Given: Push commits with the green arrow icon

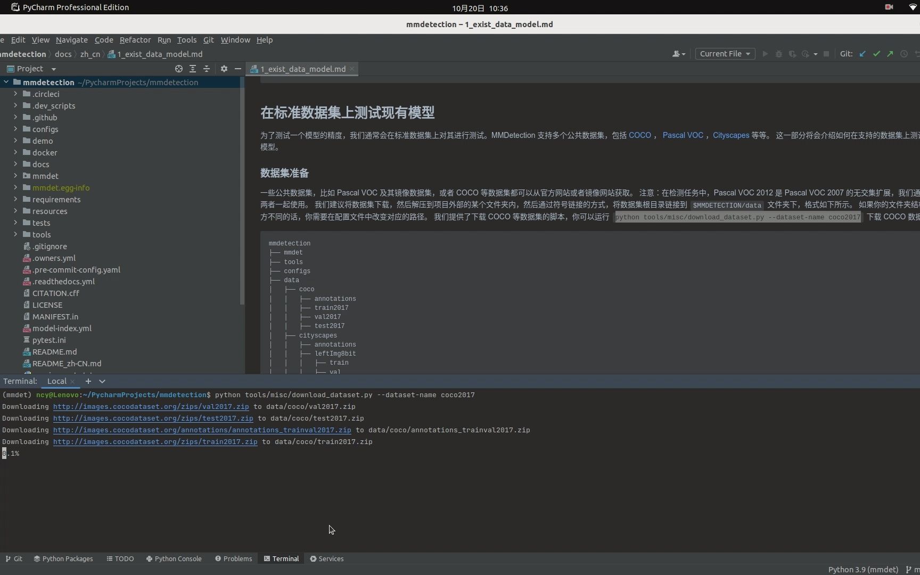Looking at the screenshot, I should pyautogui.click(x=890, y=54).
